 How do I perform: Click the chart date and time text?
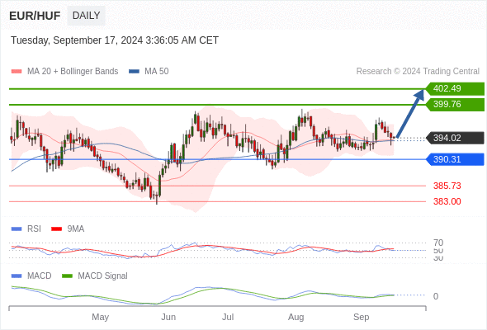[x=115, y=40]
